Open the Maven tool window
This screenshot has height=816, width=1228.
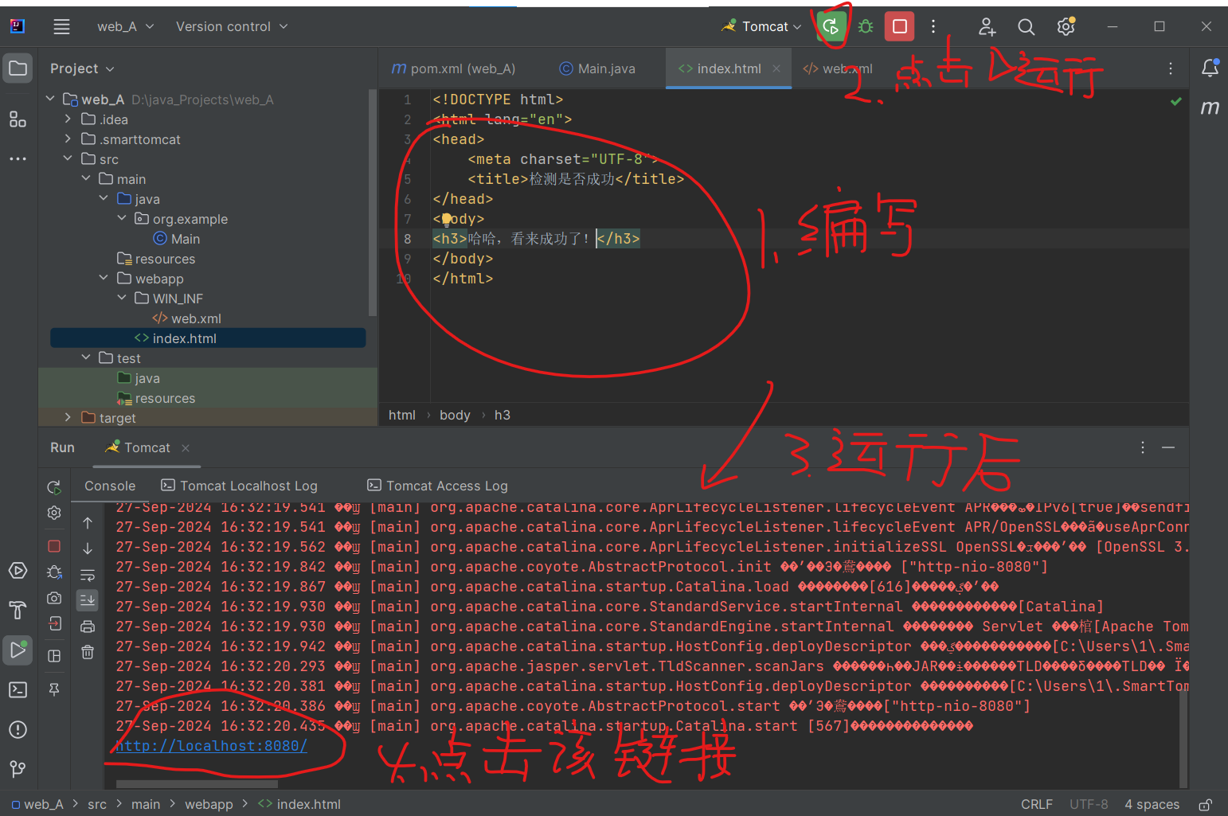tap(1210, 107)
